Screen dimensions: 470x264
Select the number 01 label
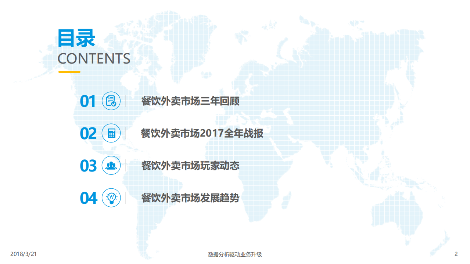point(88,101)
